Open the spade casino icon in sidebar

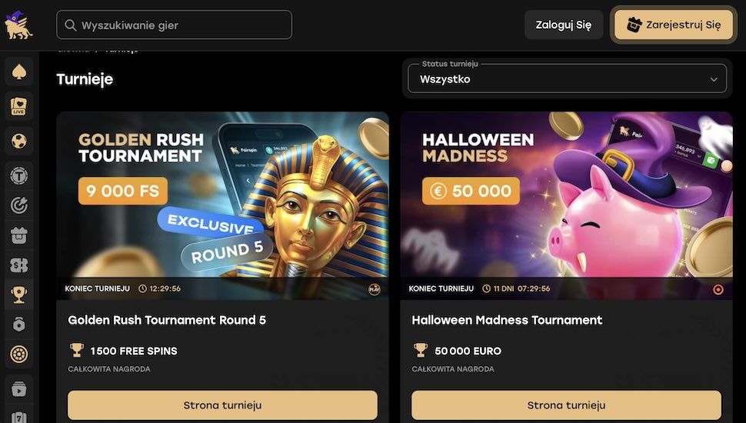click(19, 72)
